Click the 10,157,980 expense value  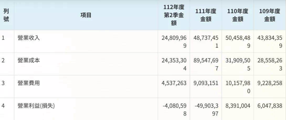point(238,87)
